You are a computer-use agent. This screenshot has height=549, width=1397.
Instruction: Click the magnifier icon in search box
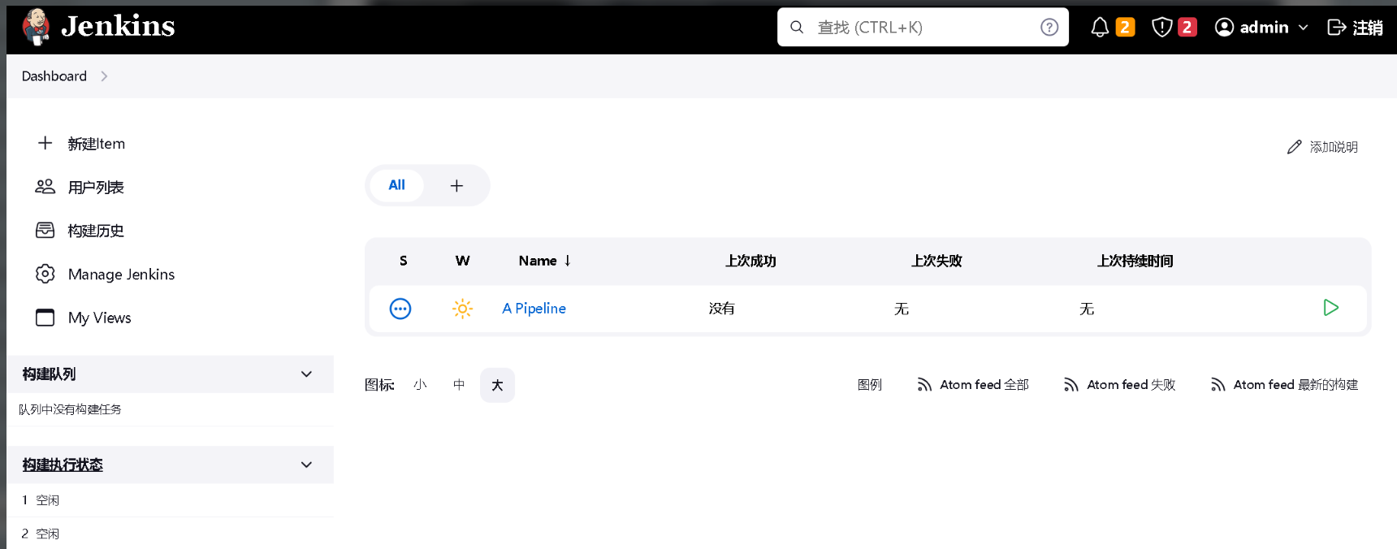[798, 27]
